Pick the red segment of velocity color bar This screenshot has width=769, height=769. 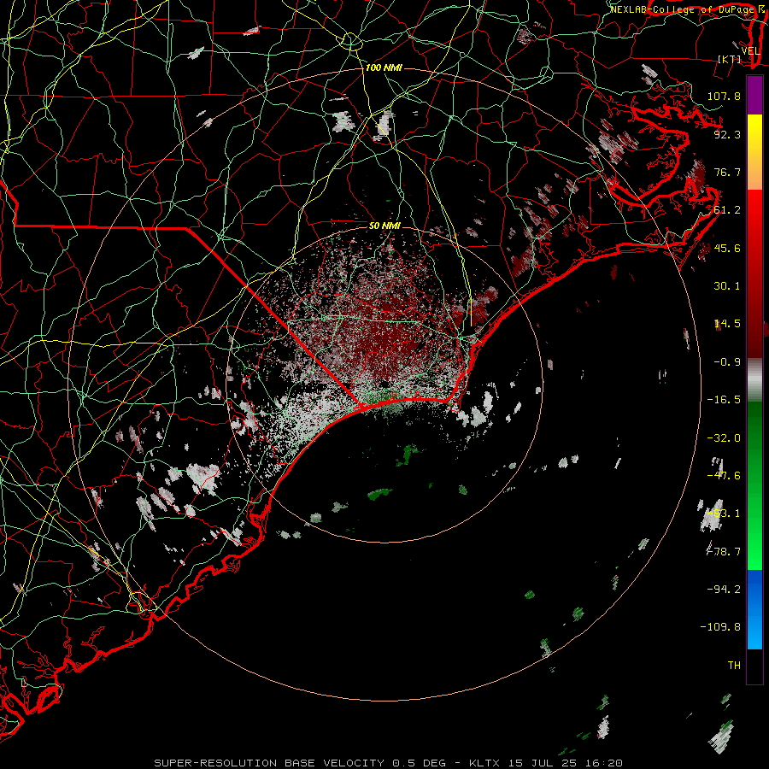(754, 273)
